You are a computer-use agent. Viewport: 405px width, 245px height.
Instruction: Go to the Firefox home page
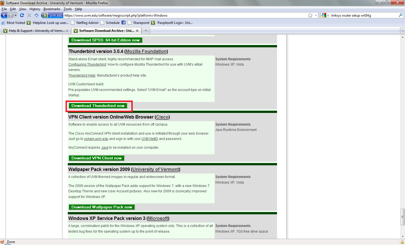tap(37, 15)
